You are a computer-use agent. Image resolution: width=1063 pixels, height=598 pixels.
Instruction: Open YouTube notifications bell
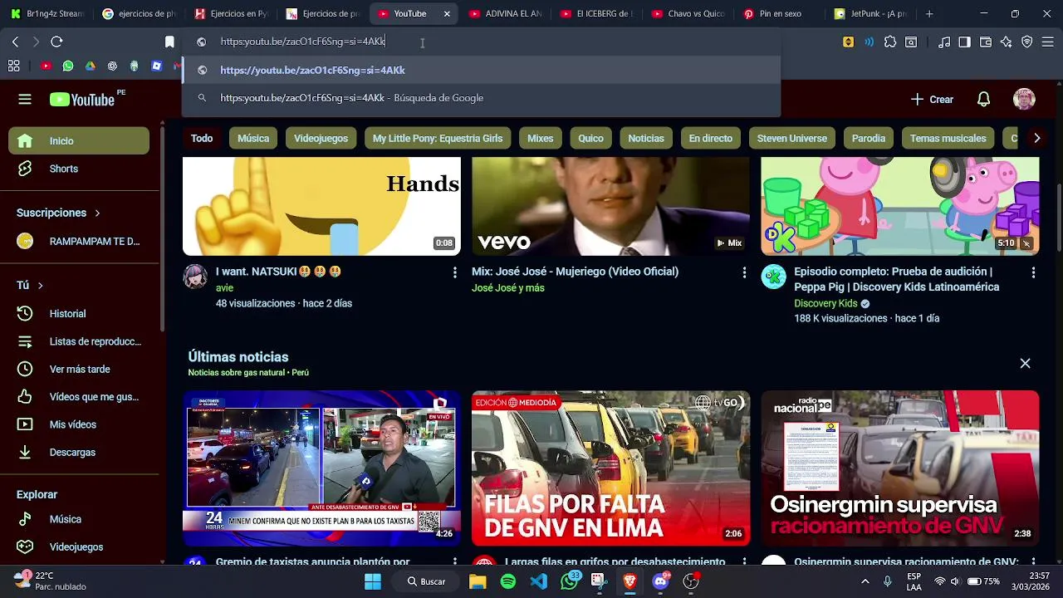click(983, 100)
